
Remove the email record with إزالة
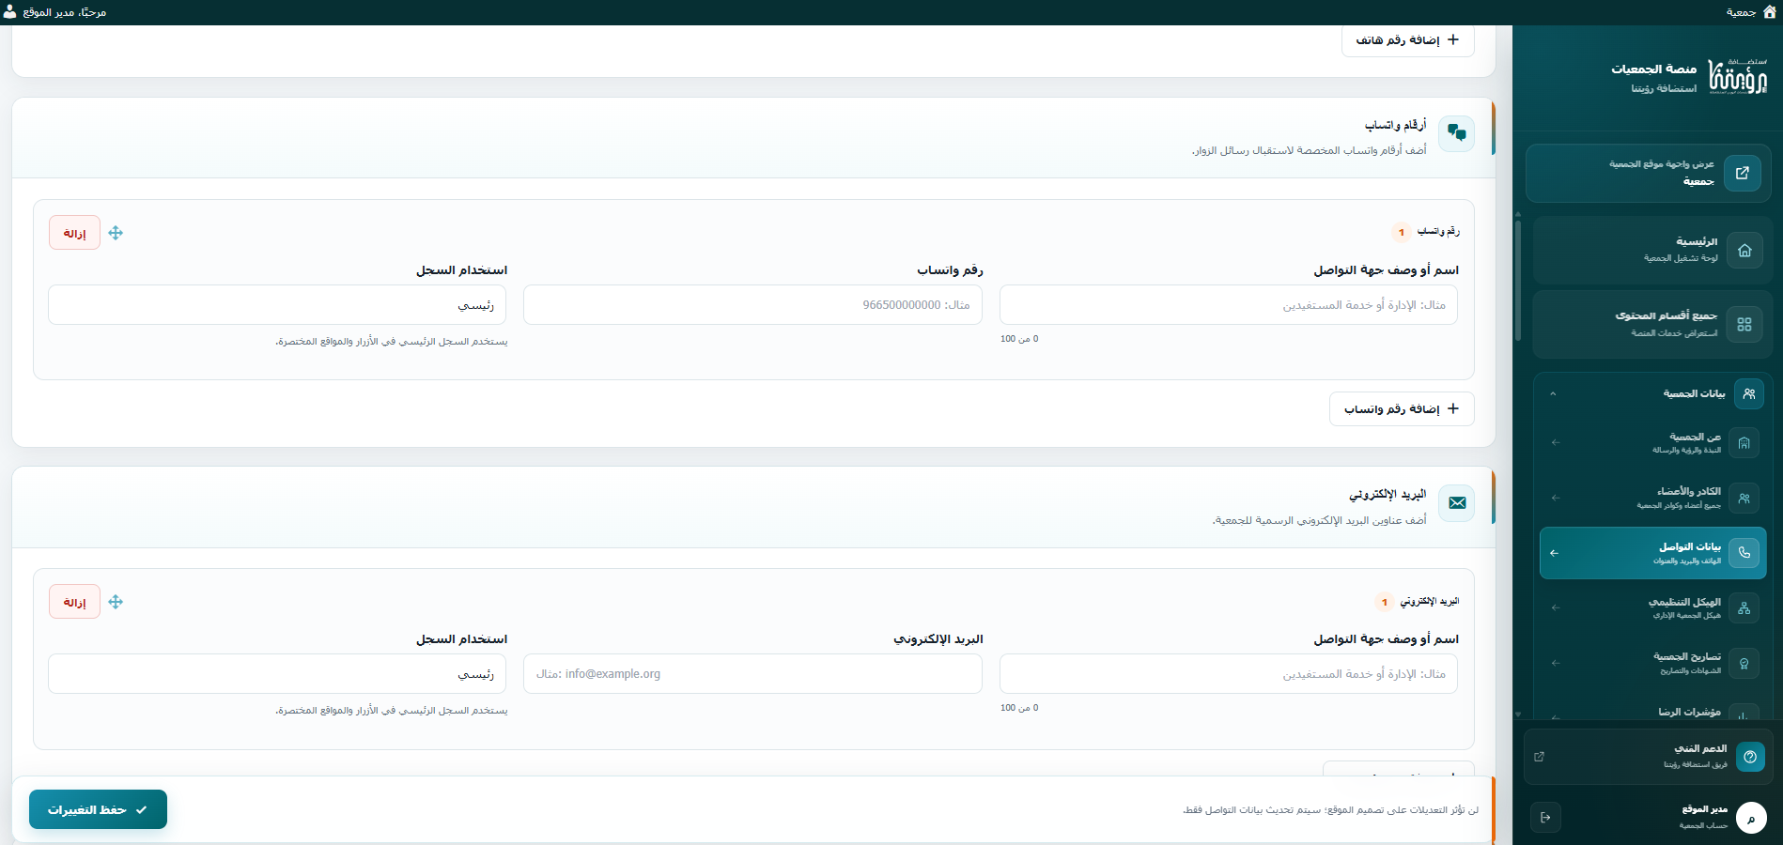pos(74,602)
